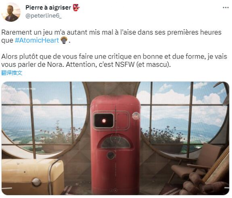The height and width of the screenshot is (198, 232).
Task: Click the dark circular lens below the gauge
Action: tap(111, 155)
